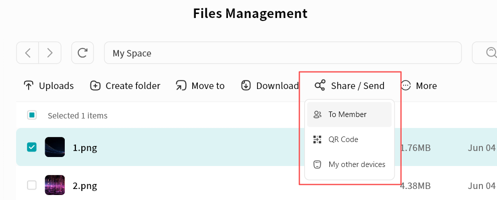The image size is (497, 200).
Task: Click the back navigation arrow
Action: pos(28,53)
